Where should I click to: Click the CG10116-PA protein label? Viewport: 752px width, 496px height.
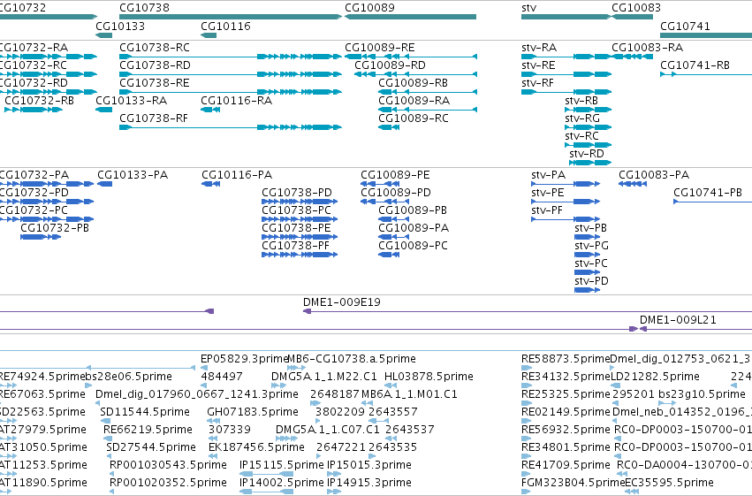(x=237, y=175)
